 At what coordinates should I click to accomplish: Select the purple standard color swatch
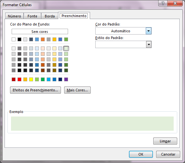tap(66, 79)
